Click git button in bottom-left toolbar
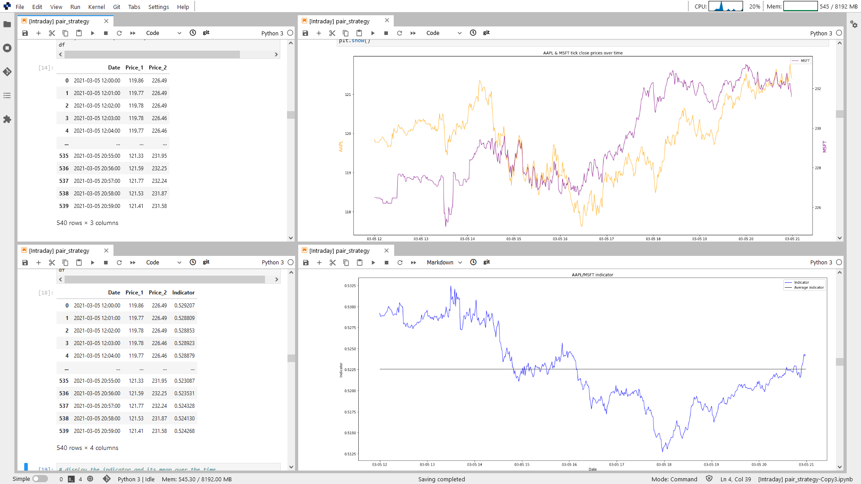861x484 pixels. 206,262
